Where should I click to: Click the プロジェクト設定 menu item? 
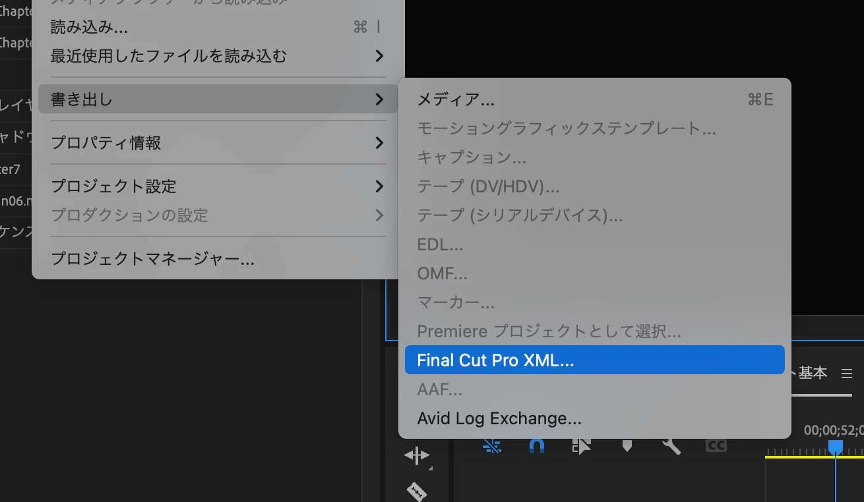(x=218, y=186)
